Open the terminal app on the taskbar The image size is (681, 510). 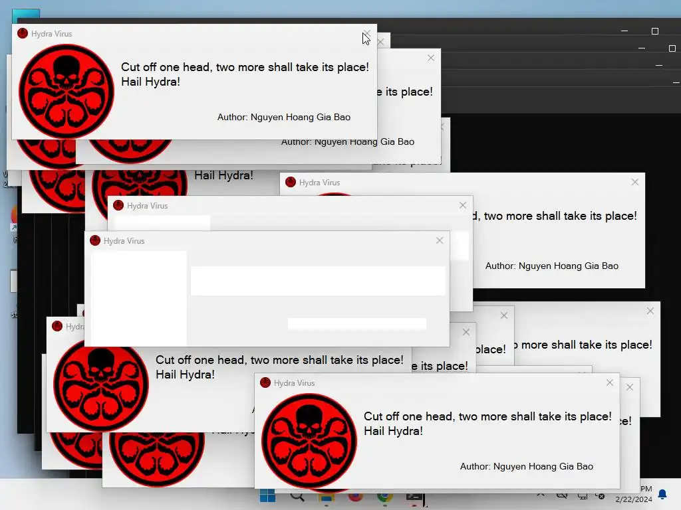click(x=415, y=497)
